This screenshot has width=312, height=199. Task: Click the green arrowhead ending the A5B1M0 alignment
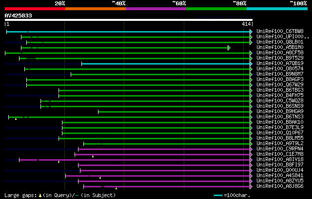[x=229, y=48]
